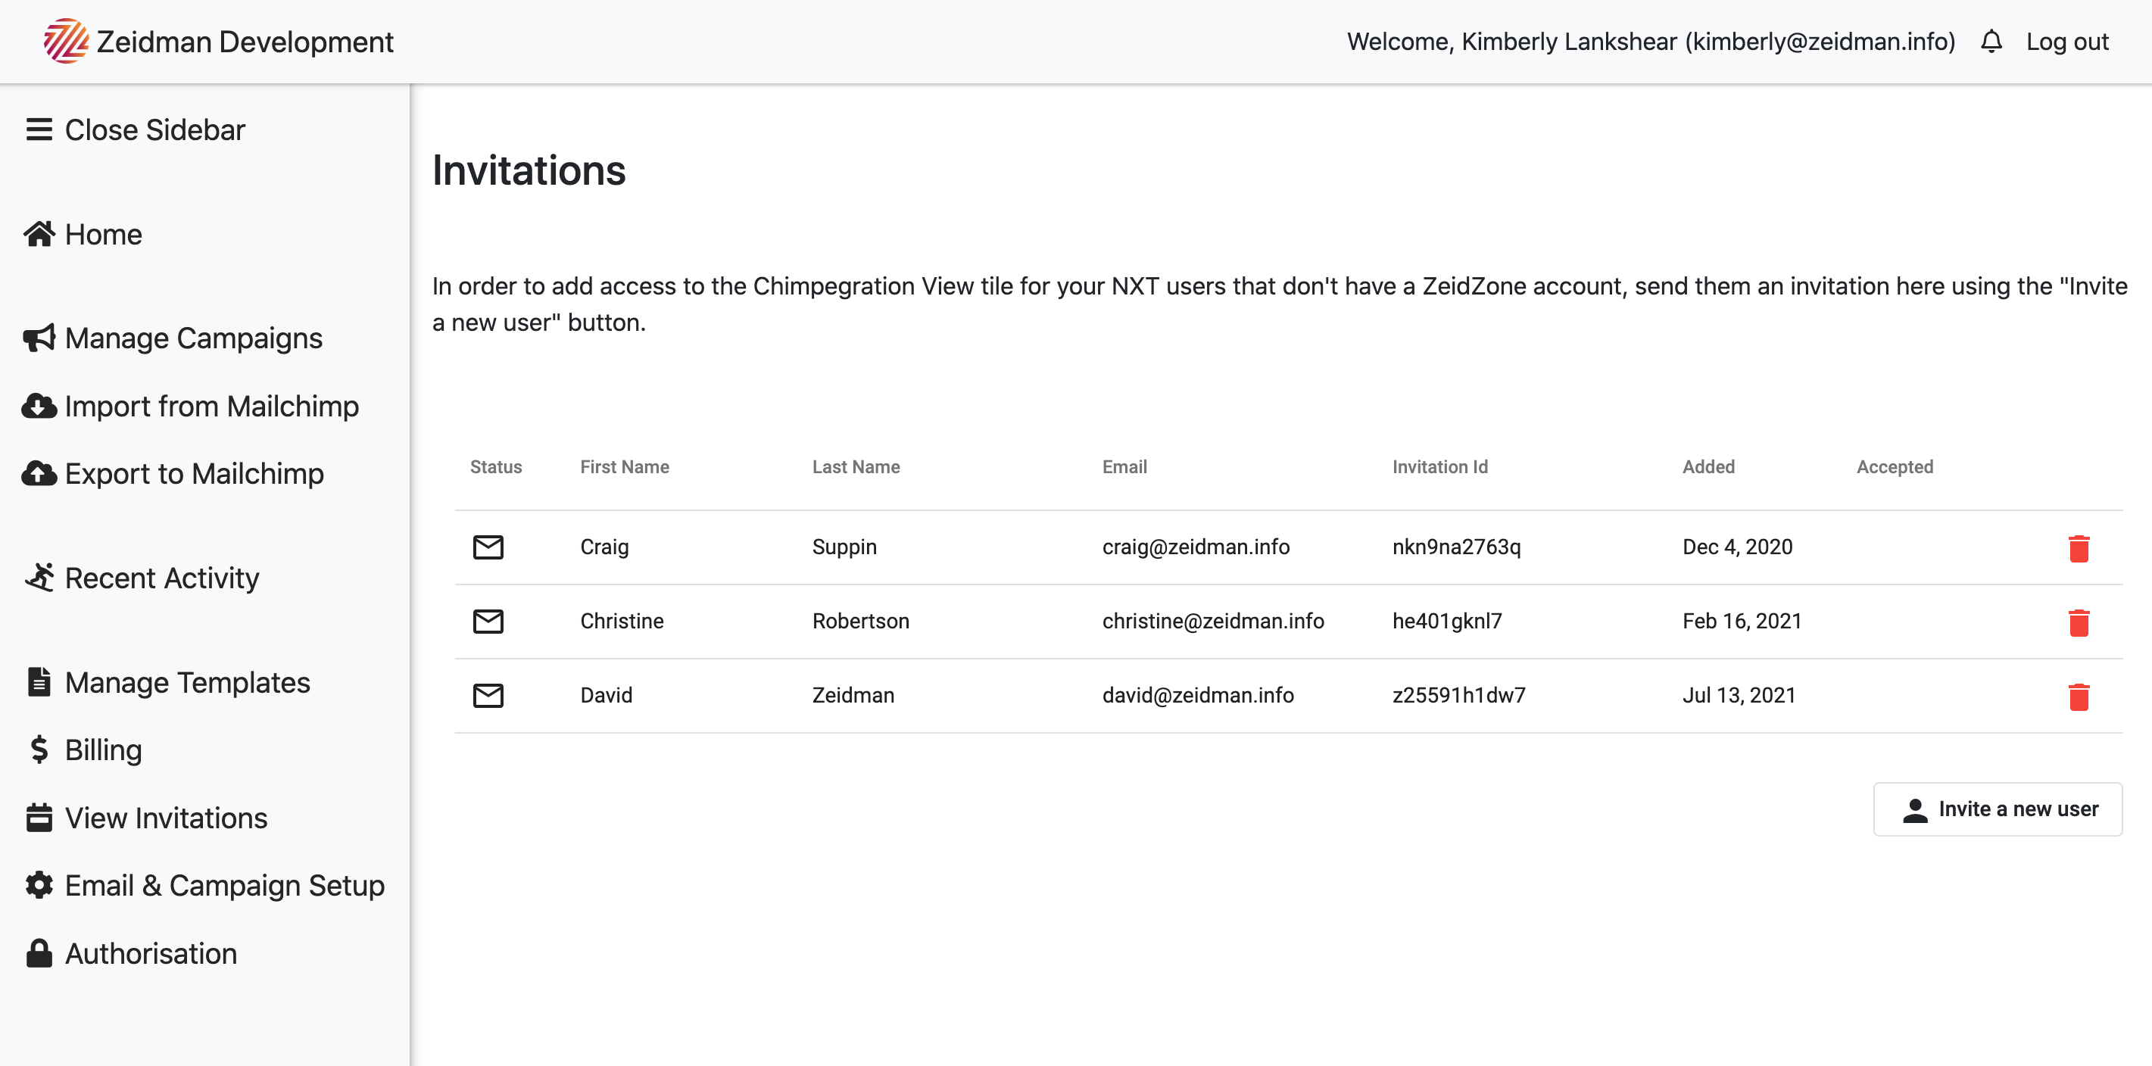This screenshot has width=2152, height=1066.
Task: Delete Christine Robertson's invitation
Action: pyautogui.click(x=2079, y=622)
